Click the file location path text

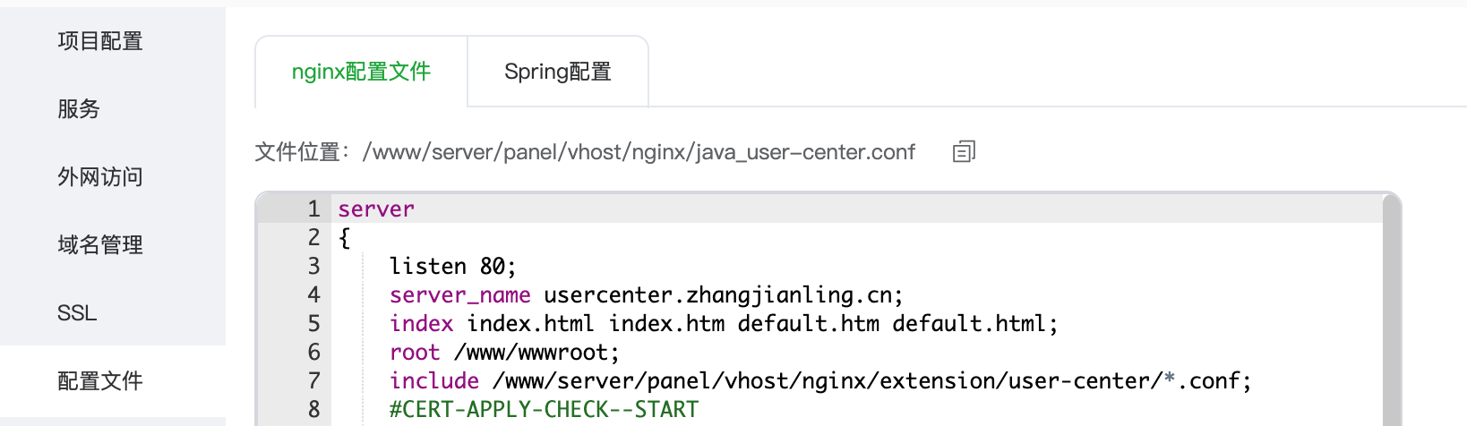(x=639, y=152)
